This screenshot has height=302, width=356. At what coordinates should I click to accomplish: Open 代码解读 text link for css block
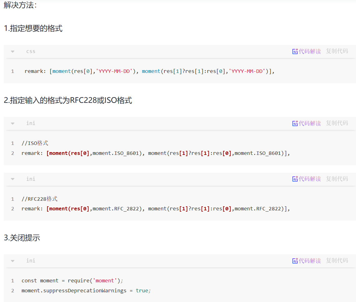pos(310,51)
